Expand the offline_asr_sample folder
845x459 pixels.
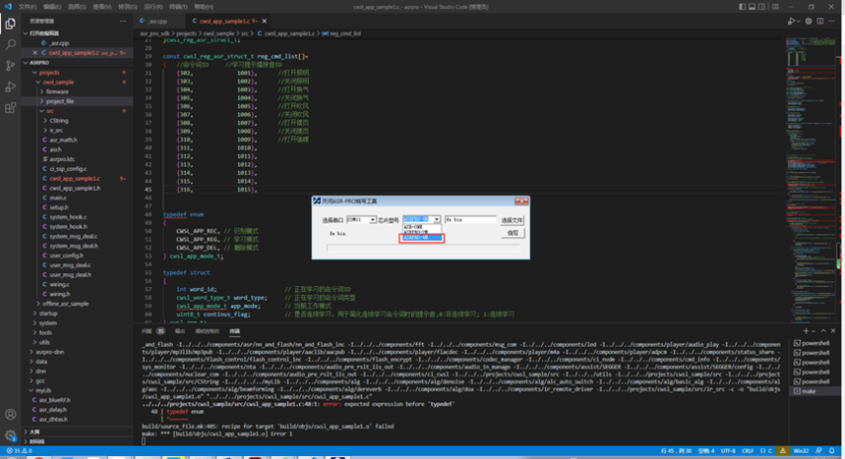(38, 304)
